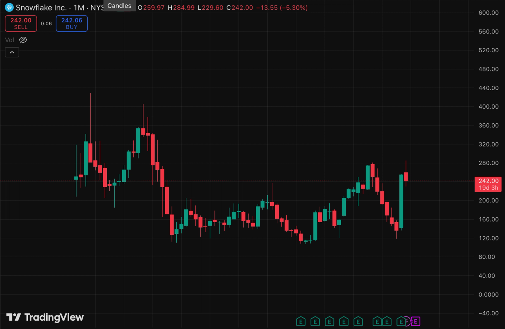
Task: Click the close value C 242.00
Action: point(240,8)
